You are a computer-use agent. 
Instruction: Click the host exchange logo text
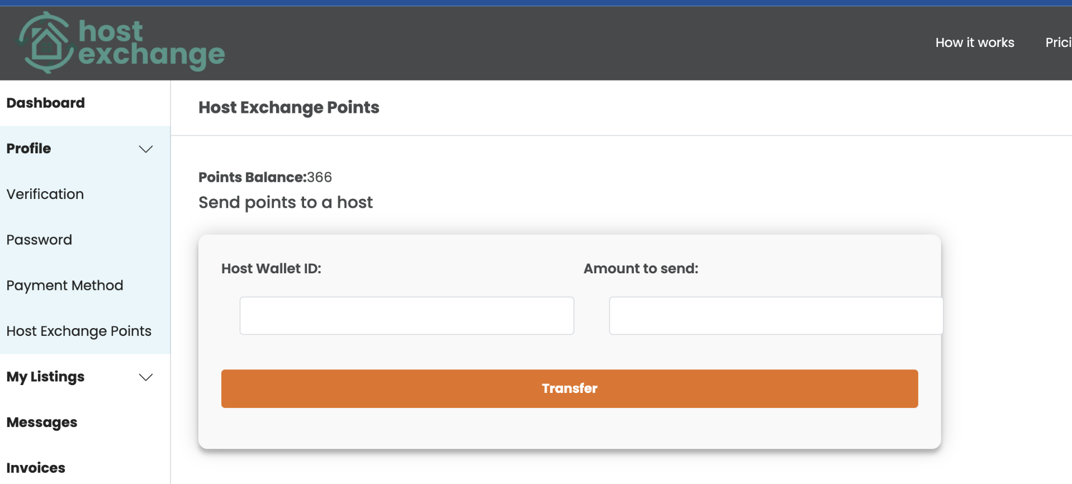tap(151, 44)
